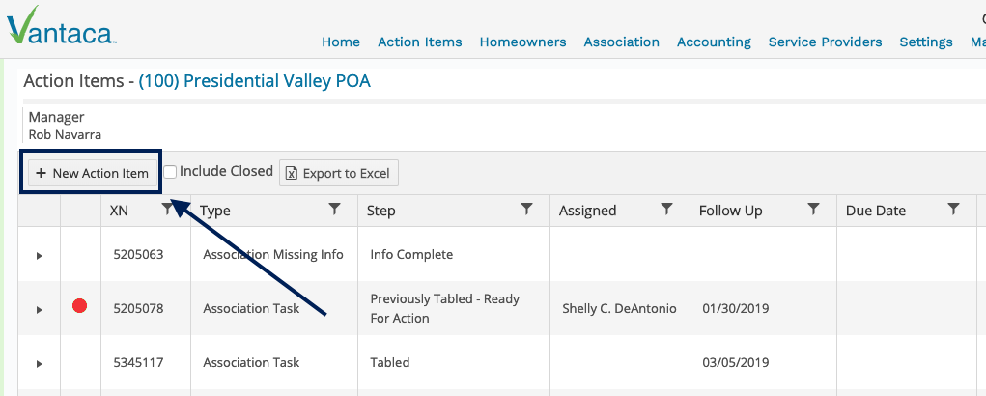
Task: Create a New Action Item
Action: (x=92, y=173)
